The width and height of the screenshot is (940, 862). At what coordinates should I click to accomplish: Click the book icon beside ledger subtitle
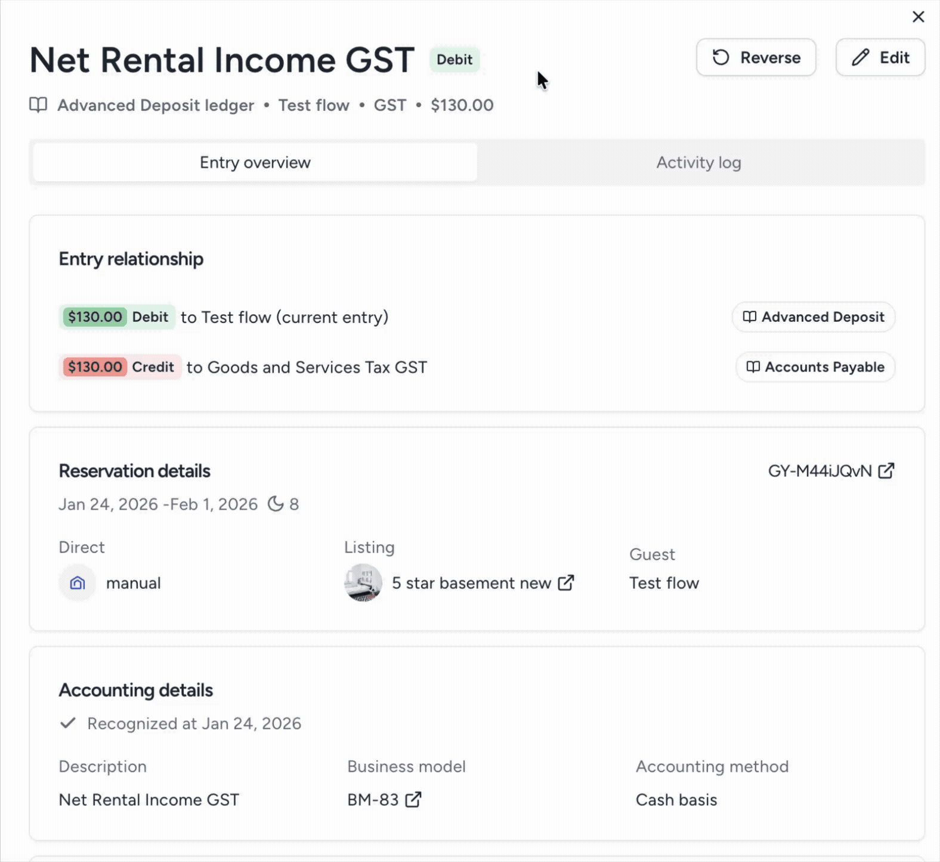click(38, 106)
